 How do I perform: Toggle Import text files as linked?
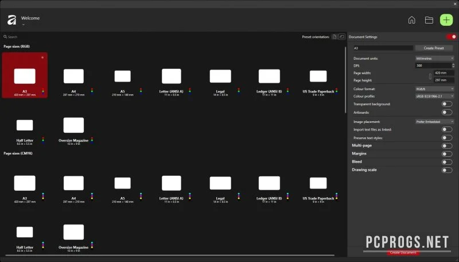click(x=447, y=129)
